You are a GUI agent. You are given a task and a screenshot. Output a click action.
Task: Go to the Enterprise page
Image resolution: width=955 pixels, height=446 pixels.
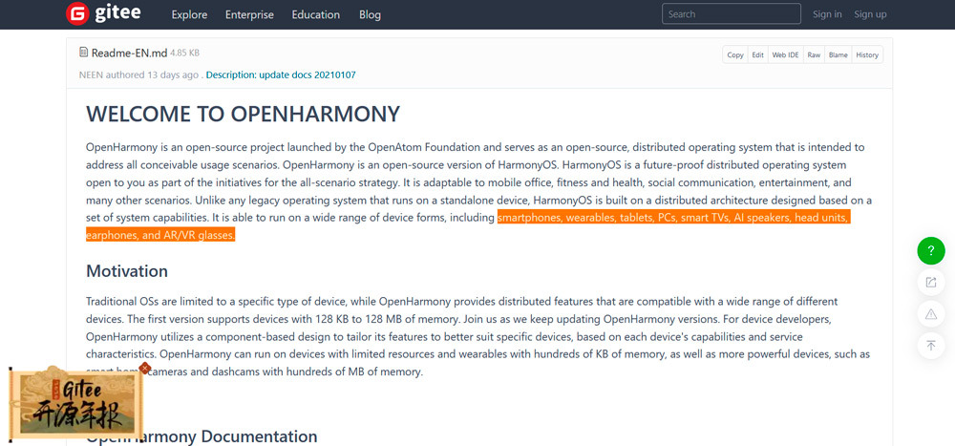click(x=249, y=14)
